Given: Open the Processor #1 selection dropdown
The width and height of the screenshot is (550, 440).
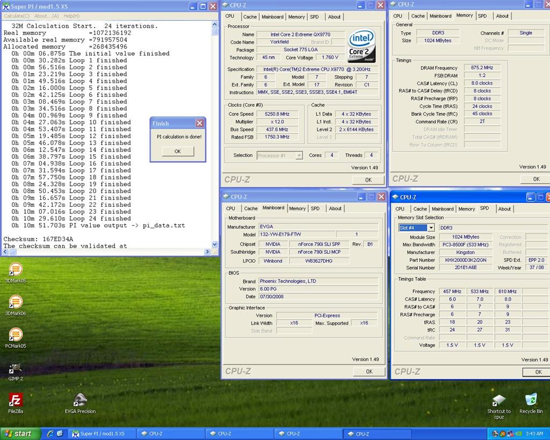Looking at the screenshot, I should [x=299, y=155].
